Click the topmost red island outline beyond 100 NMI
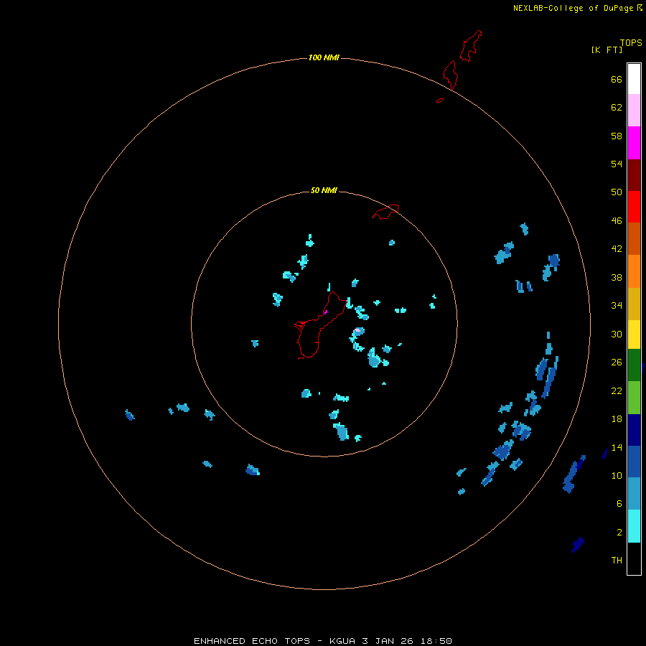This screenshot has width=646, height=646. (x=471, y=46)
